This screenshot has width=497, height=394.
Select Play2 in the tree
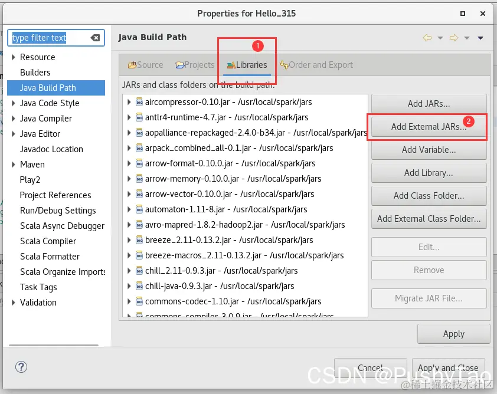point(30,180)
